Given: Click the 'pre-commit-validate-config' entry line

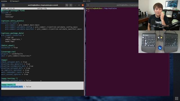Looking at the screenshot, I should 41,27.
